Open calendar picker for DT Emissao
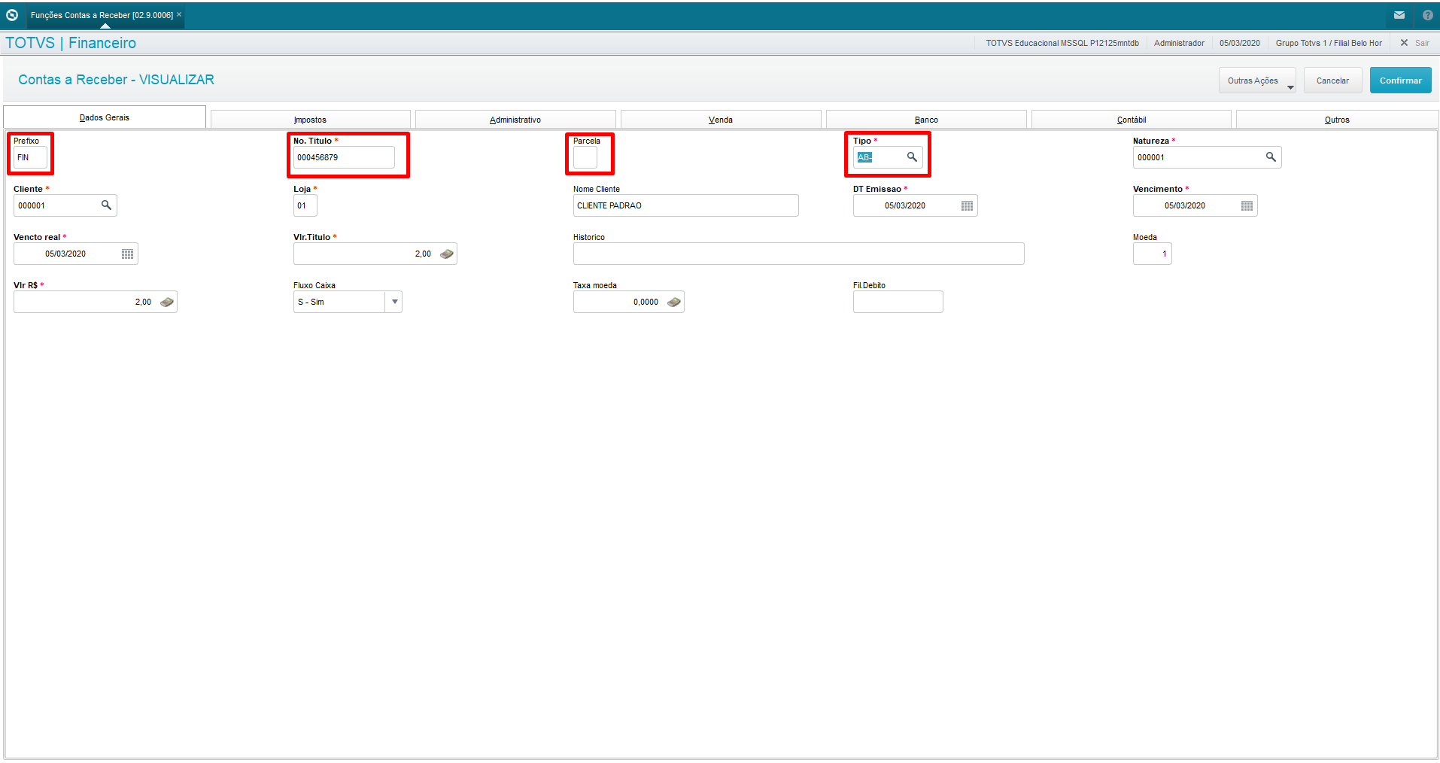Image resolution: width=1440 pixels, height=763 pixels. 967,205
